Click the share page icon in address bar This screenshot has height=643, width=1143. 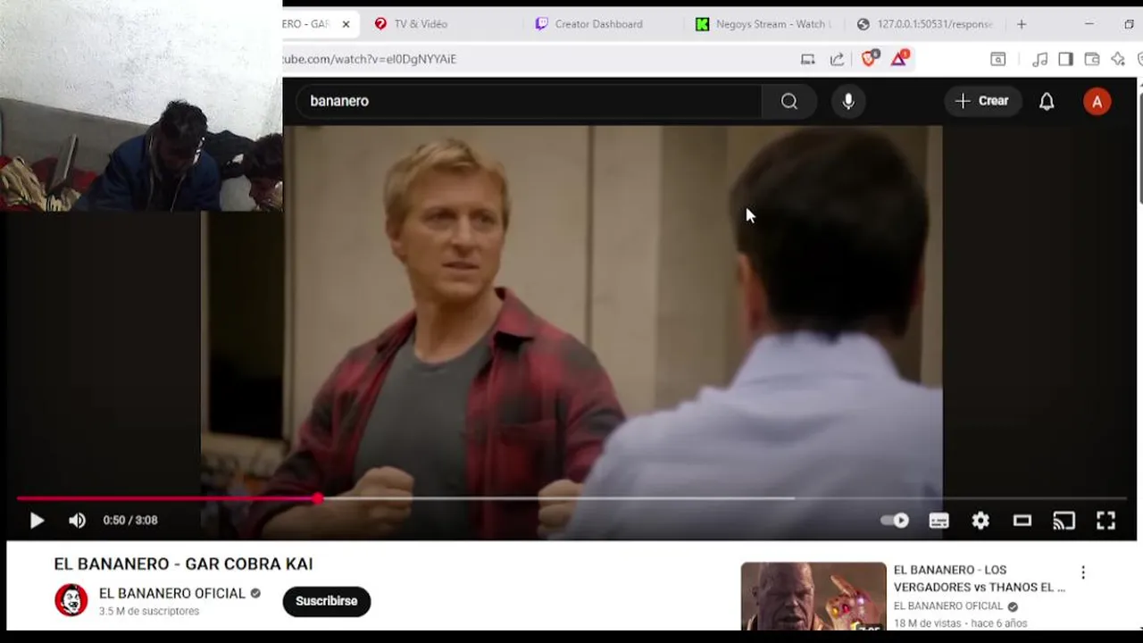point(837,59)
